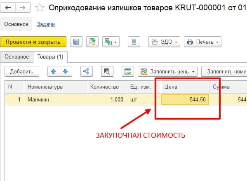
Task: Switch to the Основное tab
Action: click(16, 57)
